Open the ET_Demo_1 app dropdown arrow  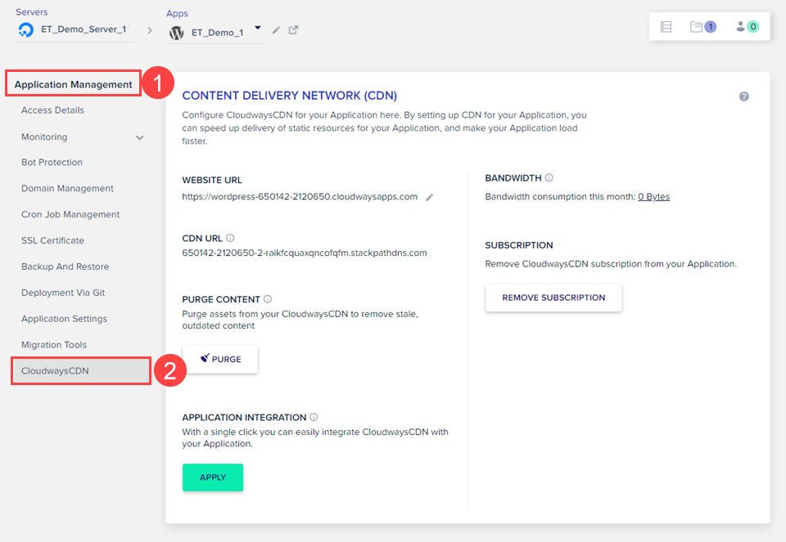pos(258,29)
